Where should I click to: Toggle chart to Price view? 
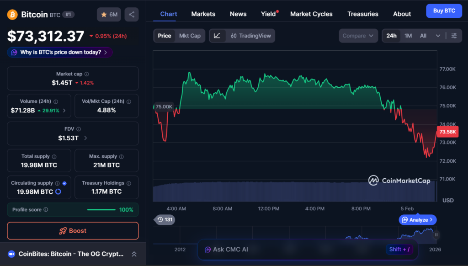pos(165,36)
